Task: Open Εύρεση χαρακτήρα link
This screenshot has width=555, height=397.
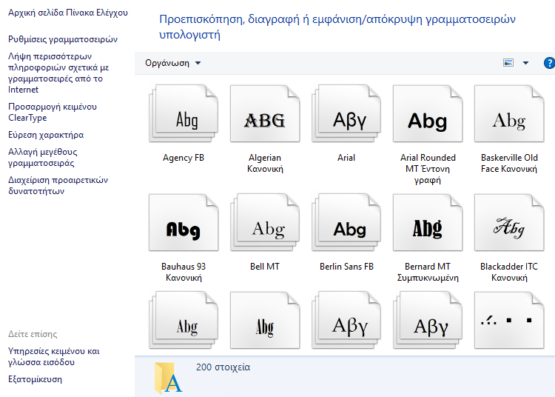Action: (x=46, y=135)
